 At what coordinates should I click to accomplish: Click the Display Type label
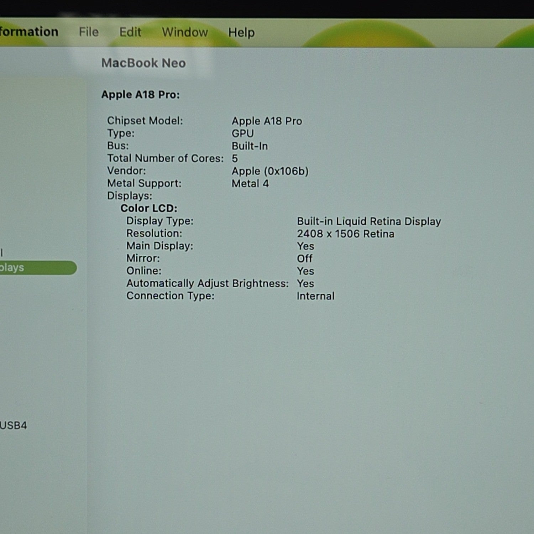(x=160, y=221)
